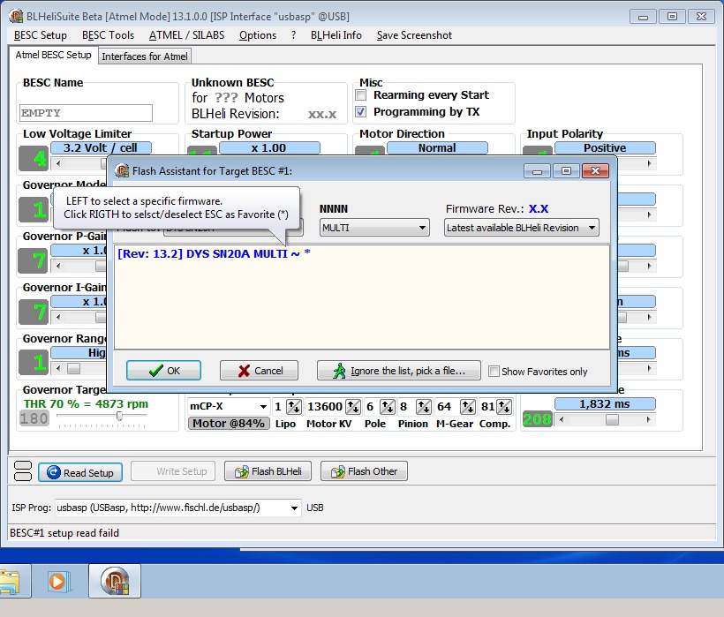Select the Atmel BESC Setup tab
The width and height of the screenshot is (724, 617).
click(53, 55)
